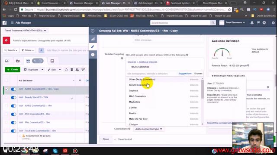Open the history clock sidebar icon
This screenshot has height=155, width=277.
[x=93, y=55]
